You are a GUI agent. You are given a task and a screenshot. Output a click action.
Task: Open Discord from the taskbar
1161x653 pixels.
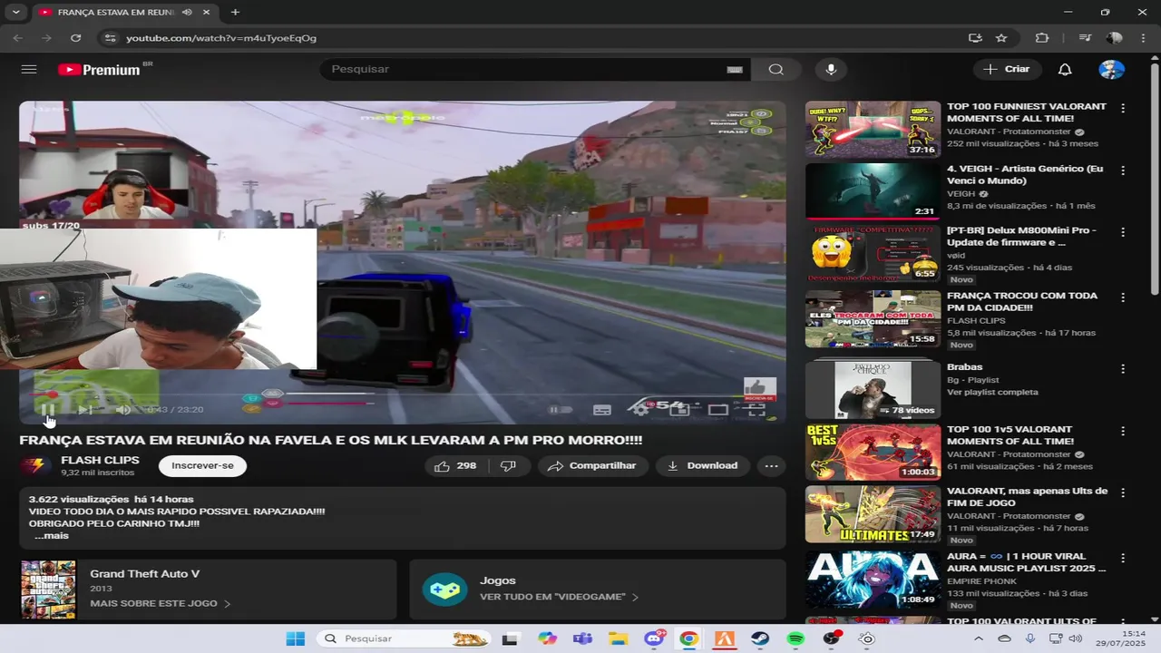point(654,638)
